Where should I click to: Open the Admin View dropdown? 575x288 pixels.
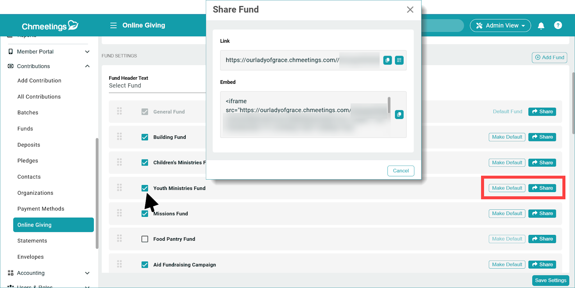(x=500, y=25)
